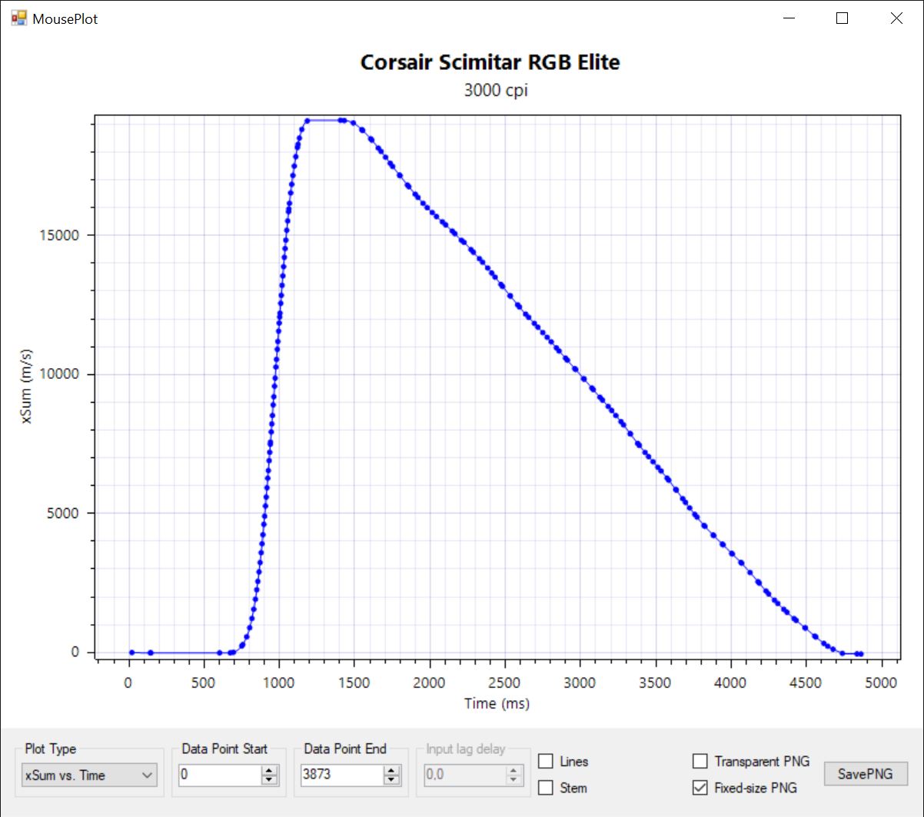Screen dimensions: 924x817
Task: Click the 15000 y-axis tick label
Action: (59, 235)
